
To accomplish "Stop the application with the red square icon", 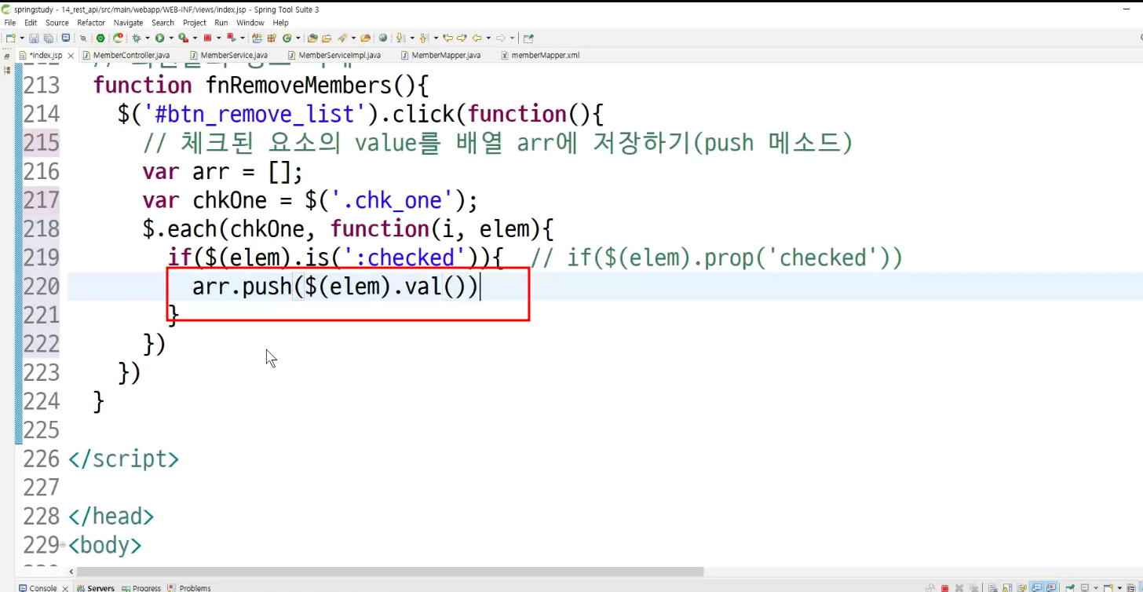I will tap(207, 38).
